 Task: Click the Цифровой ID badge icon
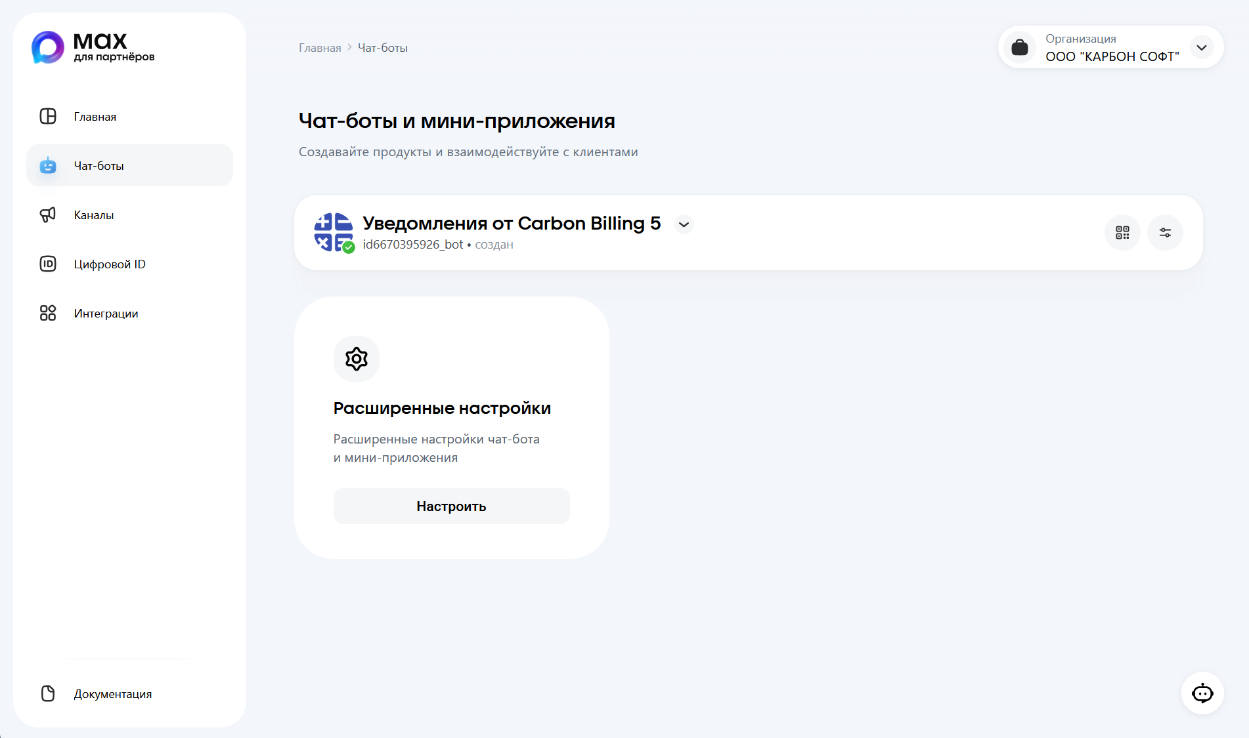(48, 264)
